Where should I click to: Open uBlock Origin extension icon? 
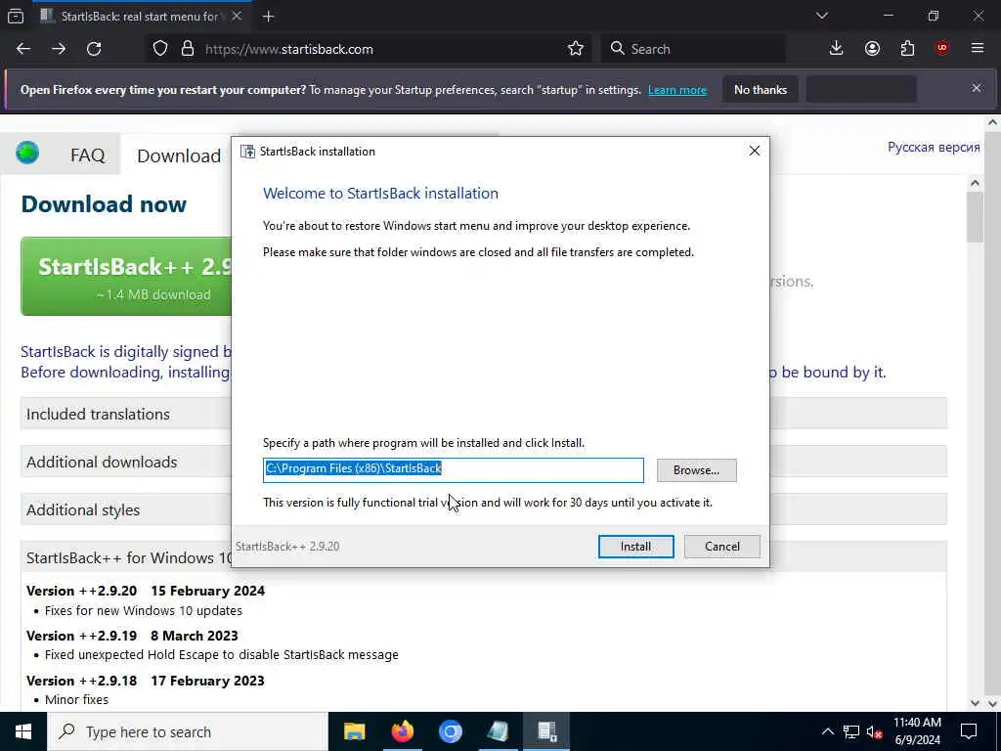pyautogui.click(x=942, y=49)
